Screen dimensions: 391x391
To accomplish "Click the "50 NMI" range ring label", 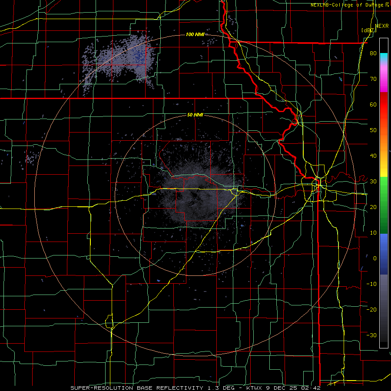I will [195, 115].
